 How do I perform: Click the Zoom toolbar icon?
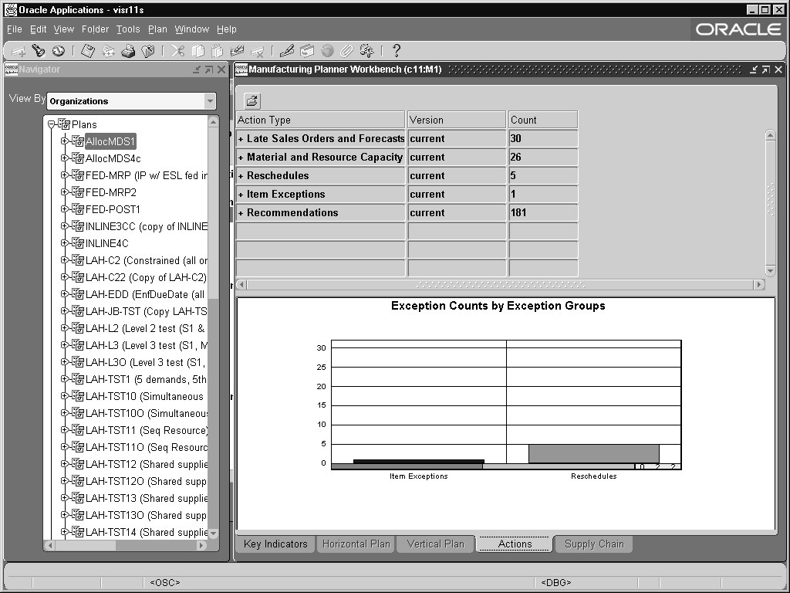(306, 51)
